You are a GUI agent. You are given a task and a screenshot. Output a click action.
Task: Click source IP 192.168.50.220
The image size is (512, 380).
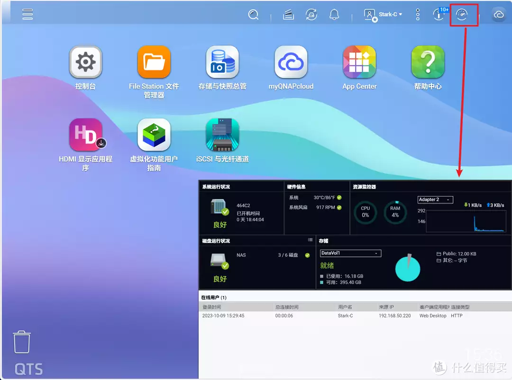point(395,316)
